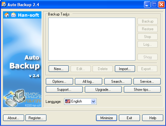Select the English language combo box
Screen dimensions: 166x126
[80, 102]
